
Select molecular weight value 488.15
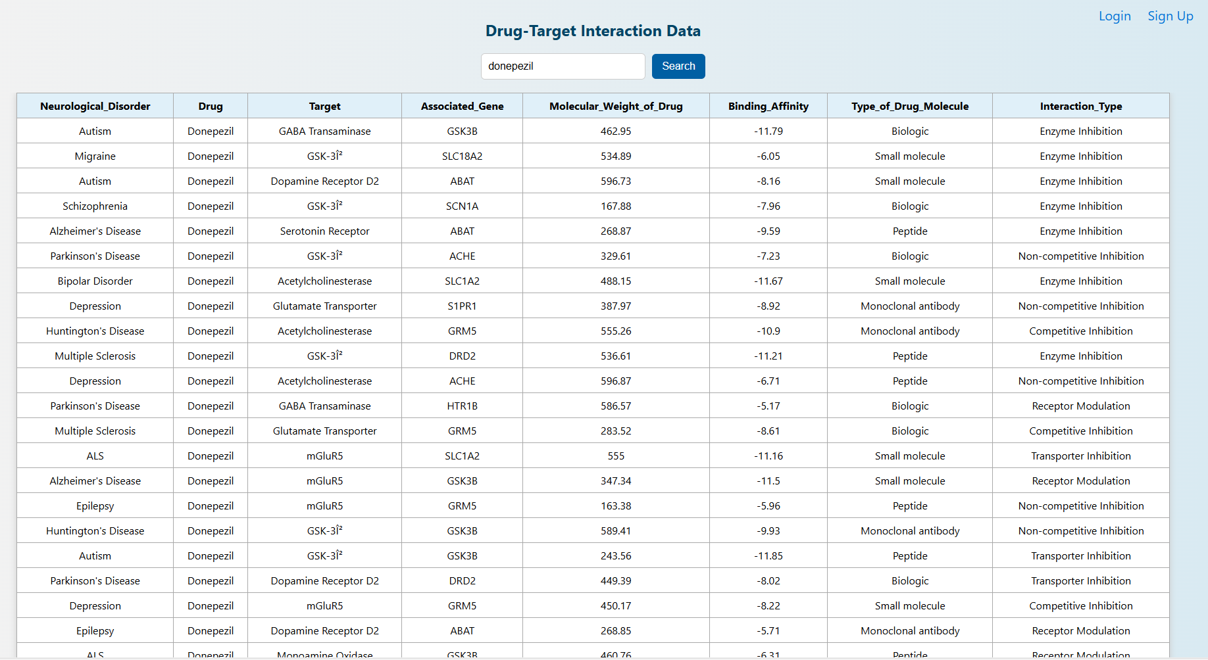click(616, 281)
